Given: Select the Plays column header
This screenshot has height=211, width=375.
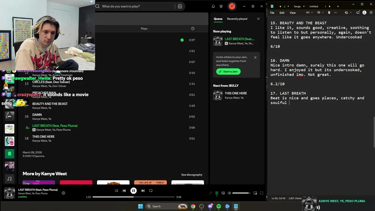Looking at the screenshot, I should pos(144,28).
